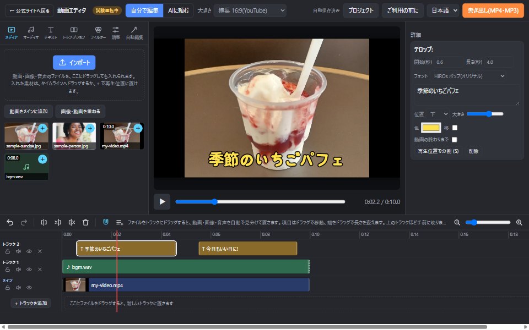The height and width of the screenshot is (330, 529).
Task: Trim clip start to playhead icon
Action: pos(58,222)
